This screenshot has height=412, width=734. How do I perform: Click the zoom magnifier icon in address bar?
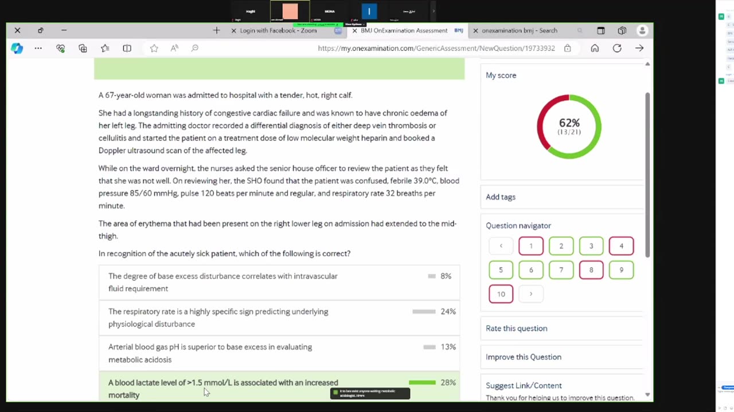coord(195,48)
